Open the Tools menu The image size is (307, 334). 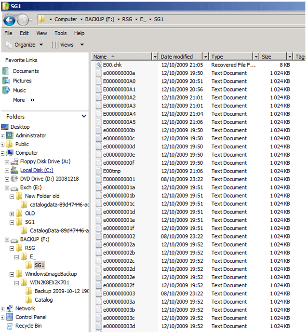60,33
